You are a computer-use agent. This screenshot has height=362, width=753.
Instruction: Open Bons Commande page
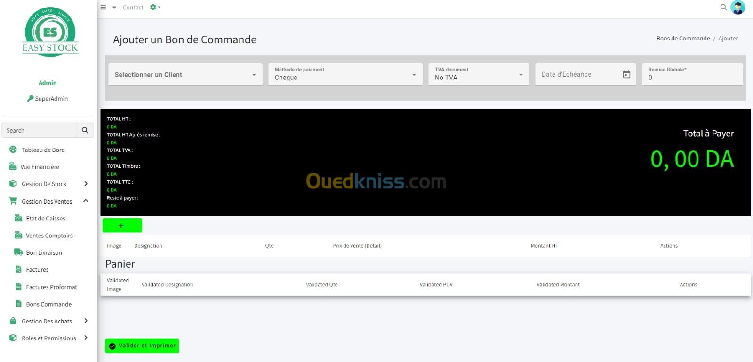(x=49, y=304)
